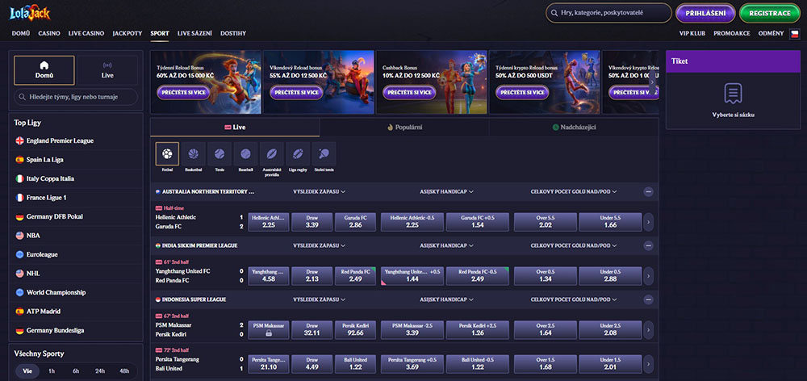The image size is (807, 381).
Task: Select the Fotbal soccer ball icon
Action: coord(167,153)
